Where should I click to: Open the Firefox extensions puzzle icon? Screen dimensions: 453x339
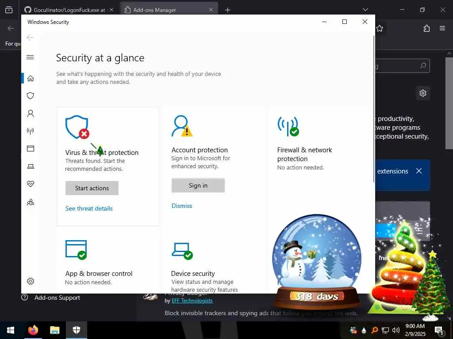pyautogui.click(x=426, y=28)
